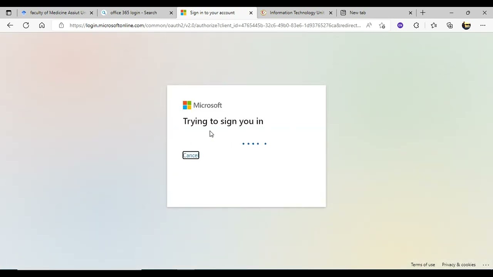Screen dimensions: 493x277
Task: Click the login.microsoftonline.com address bar
Action: pyautogui.click(x=215, y=25)
